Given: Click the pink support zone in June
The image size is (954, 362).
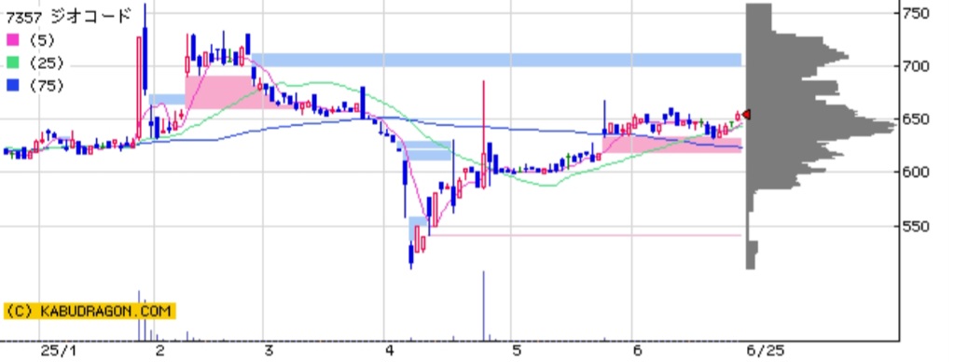Looking at the screenshot, I should [671, 145].
